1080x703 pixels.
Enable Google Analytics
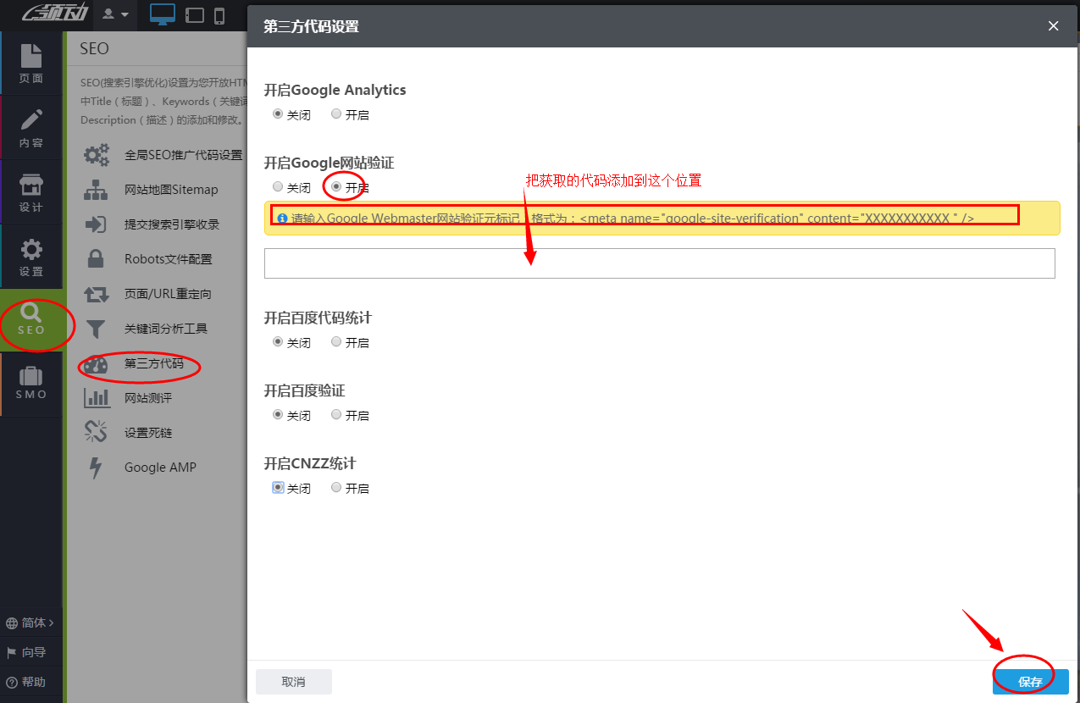tap(336, 114)
